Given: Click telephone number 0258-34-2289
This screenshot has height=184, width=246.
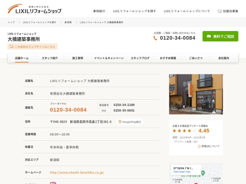Looking at the screenshot, I should click(x=124, y=105).
